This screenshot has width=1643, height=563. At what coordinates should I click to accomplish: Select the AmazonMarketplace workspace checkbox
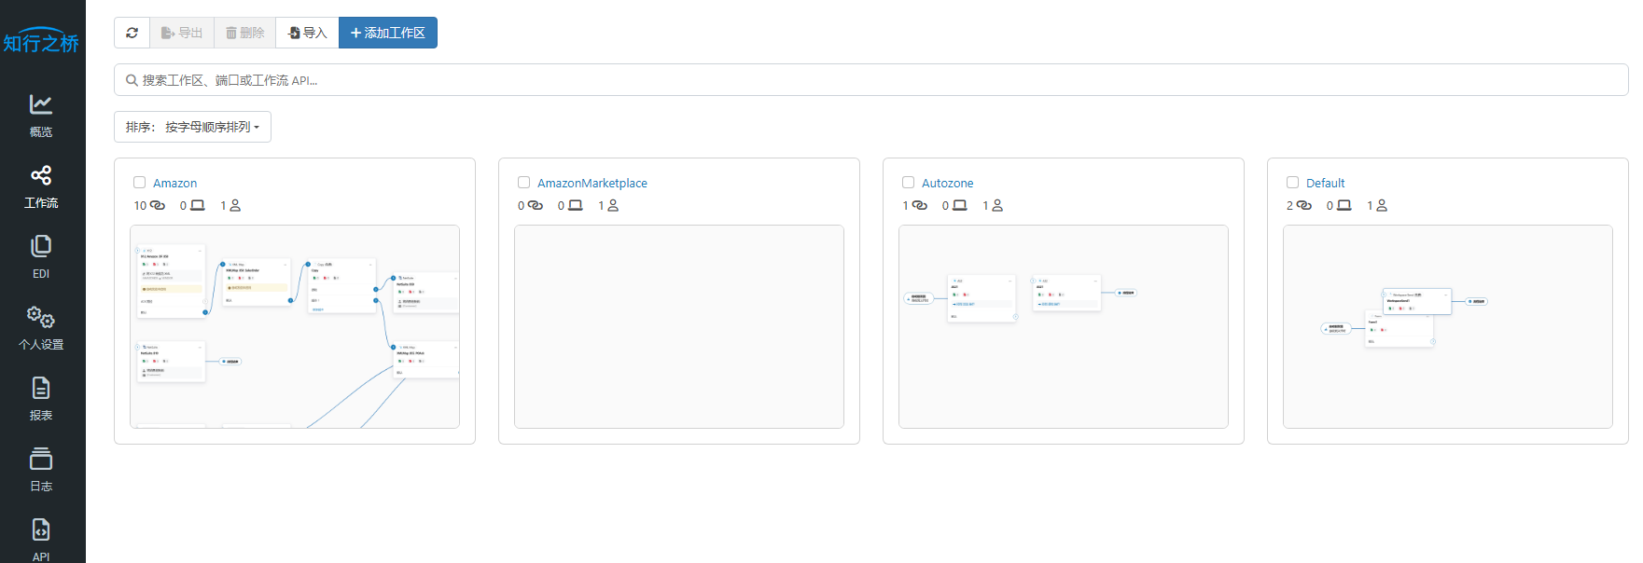524,183
